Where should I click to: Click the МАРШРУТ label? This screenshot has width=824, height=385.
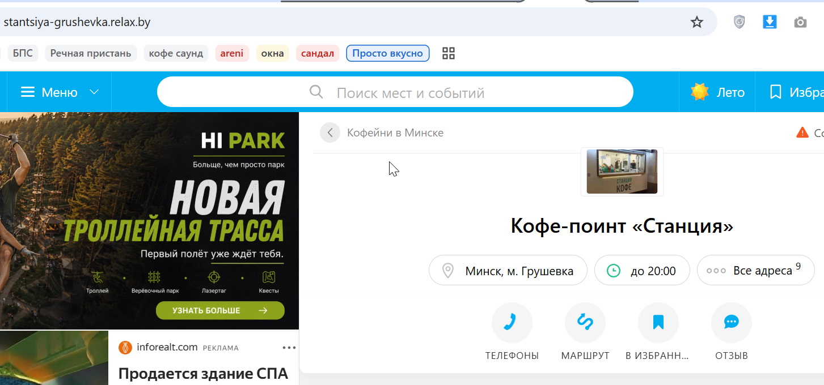click(585, 356)
